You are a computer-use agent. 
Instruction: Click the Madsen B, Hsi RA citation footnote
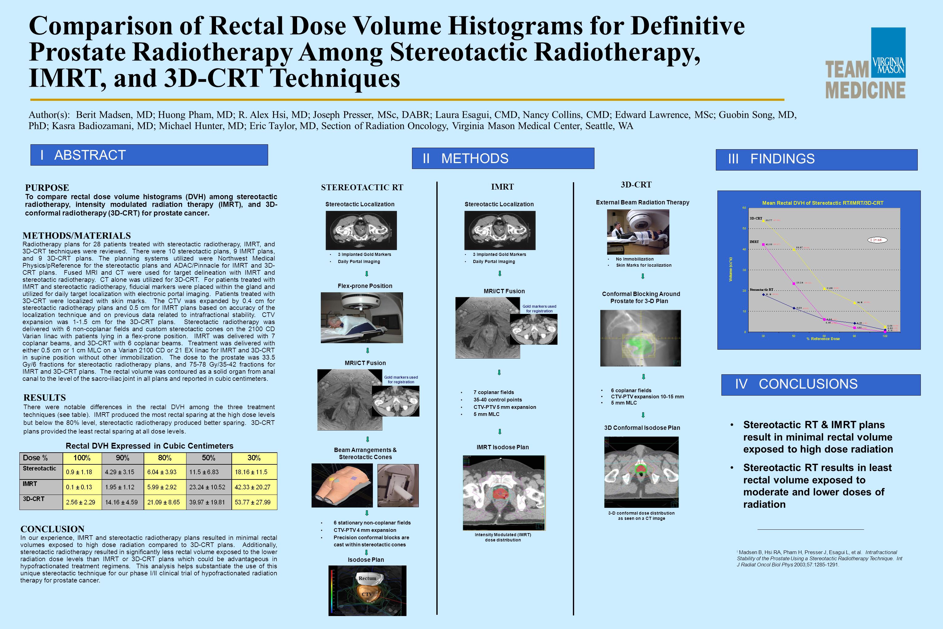819,558
